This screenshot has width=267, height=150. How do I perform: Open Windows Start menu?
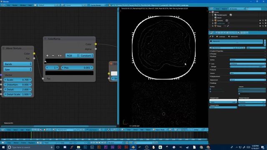[x=3, y=147]
